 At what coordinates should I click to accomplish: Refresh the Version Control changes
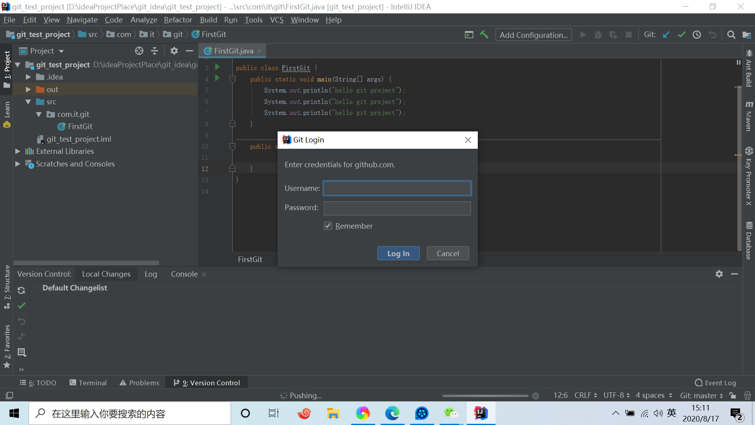pyautogui.click(x=22, y=290)
